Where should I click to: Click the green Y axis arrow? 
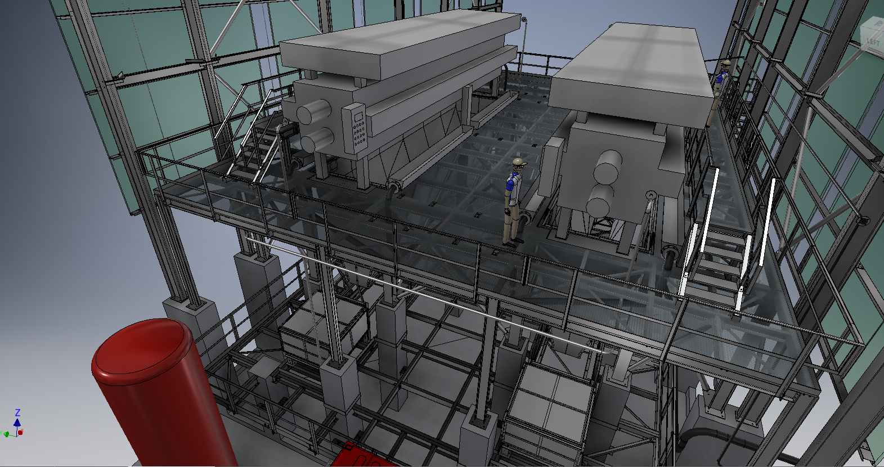pyautogui.click(x=6, y=434)
